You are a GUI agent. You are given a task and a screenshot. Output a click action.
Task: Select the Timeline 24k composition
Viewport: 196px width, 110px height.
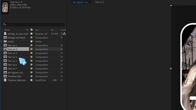pyautogui.click(x=14, y=76)
